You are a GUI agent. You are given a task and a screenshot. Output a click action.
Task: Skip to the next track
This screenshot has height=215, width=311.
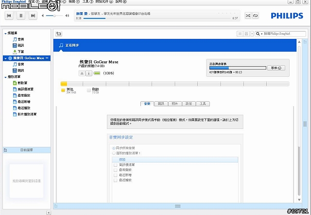(x=33, y=16)
